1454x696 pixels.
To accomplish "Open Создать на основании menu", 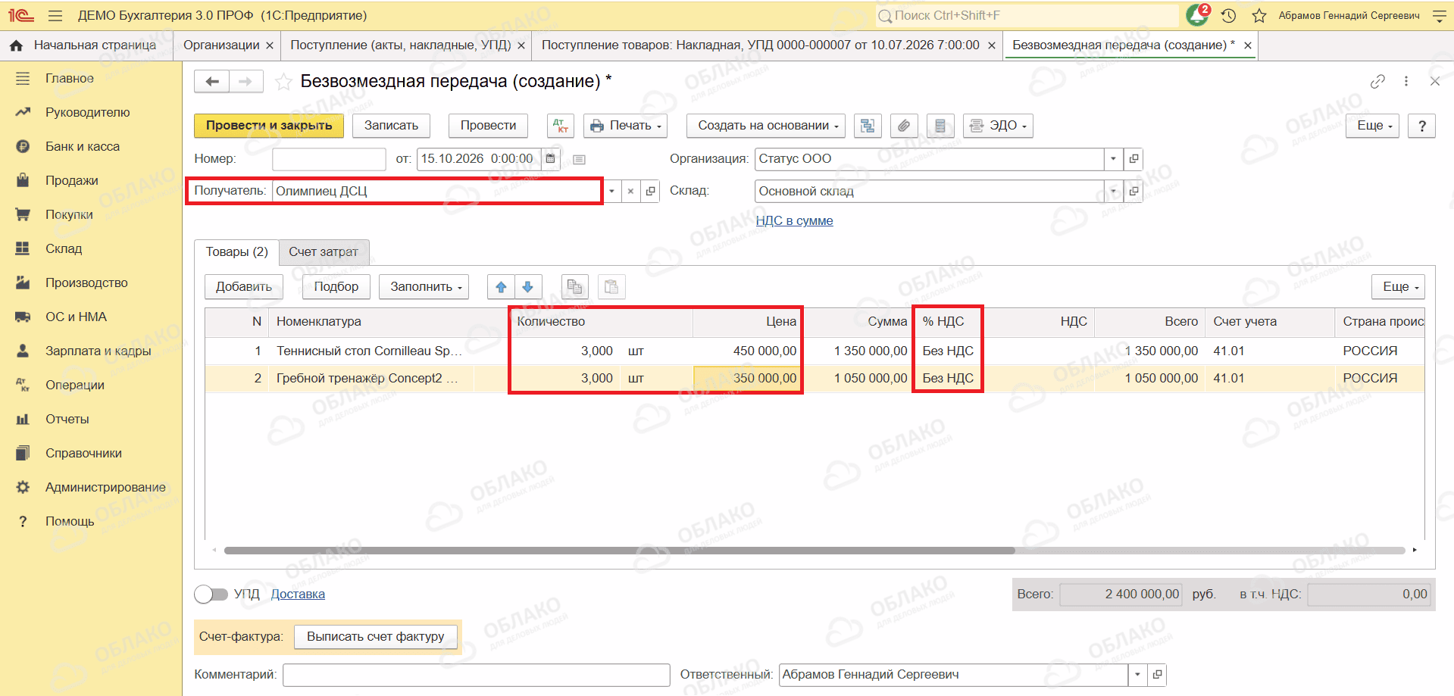I will [769, 126].
